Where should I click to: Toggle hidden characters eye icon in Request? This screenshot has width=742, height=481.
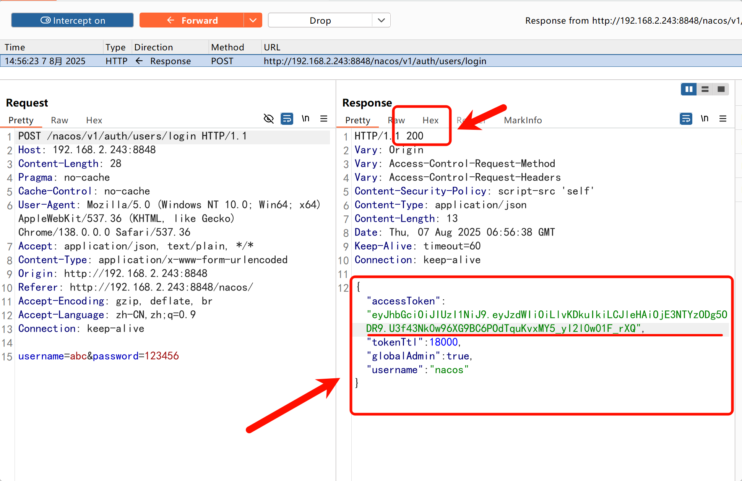(269, 119)
